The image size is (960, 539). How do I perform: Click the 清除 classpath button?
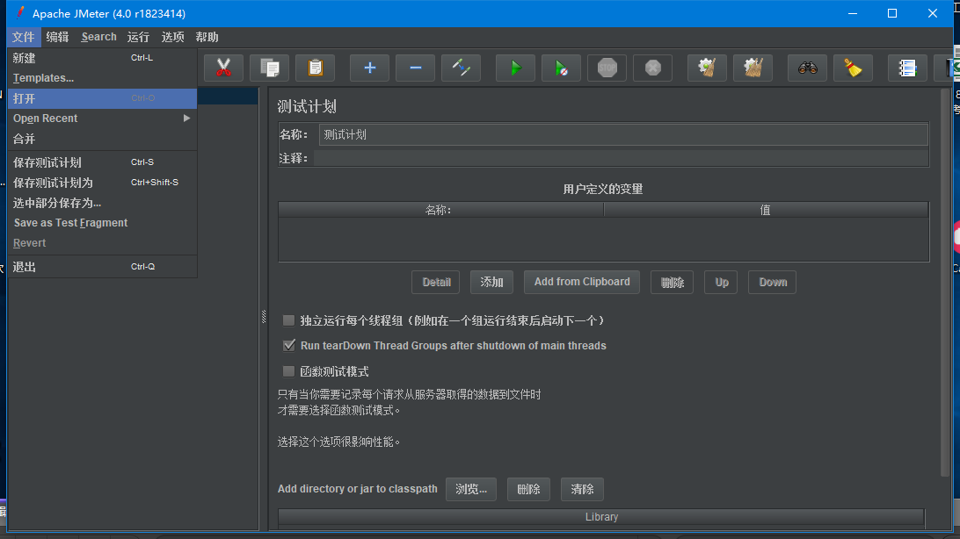point(582,490)
